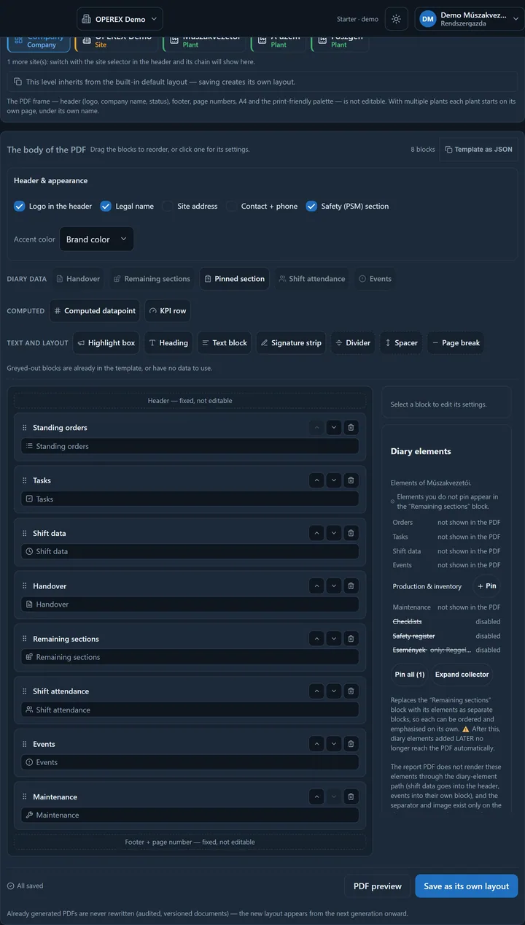Move the Events block down
Image resolution: width=525 pixels, height=925 pixels.
point(333,744)
